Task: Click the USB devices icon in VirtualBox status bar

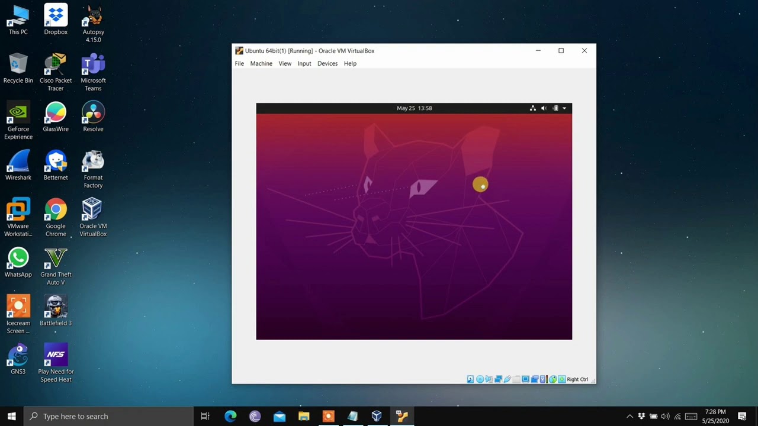Action: pyautogui.click(x=508, y=379)
